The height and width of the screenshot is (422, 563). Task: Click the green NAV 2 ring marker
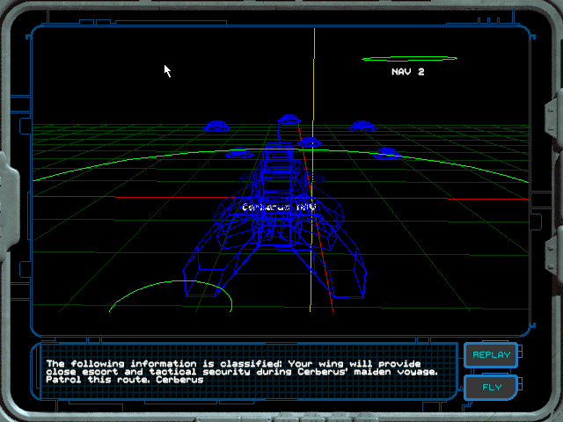409,59
